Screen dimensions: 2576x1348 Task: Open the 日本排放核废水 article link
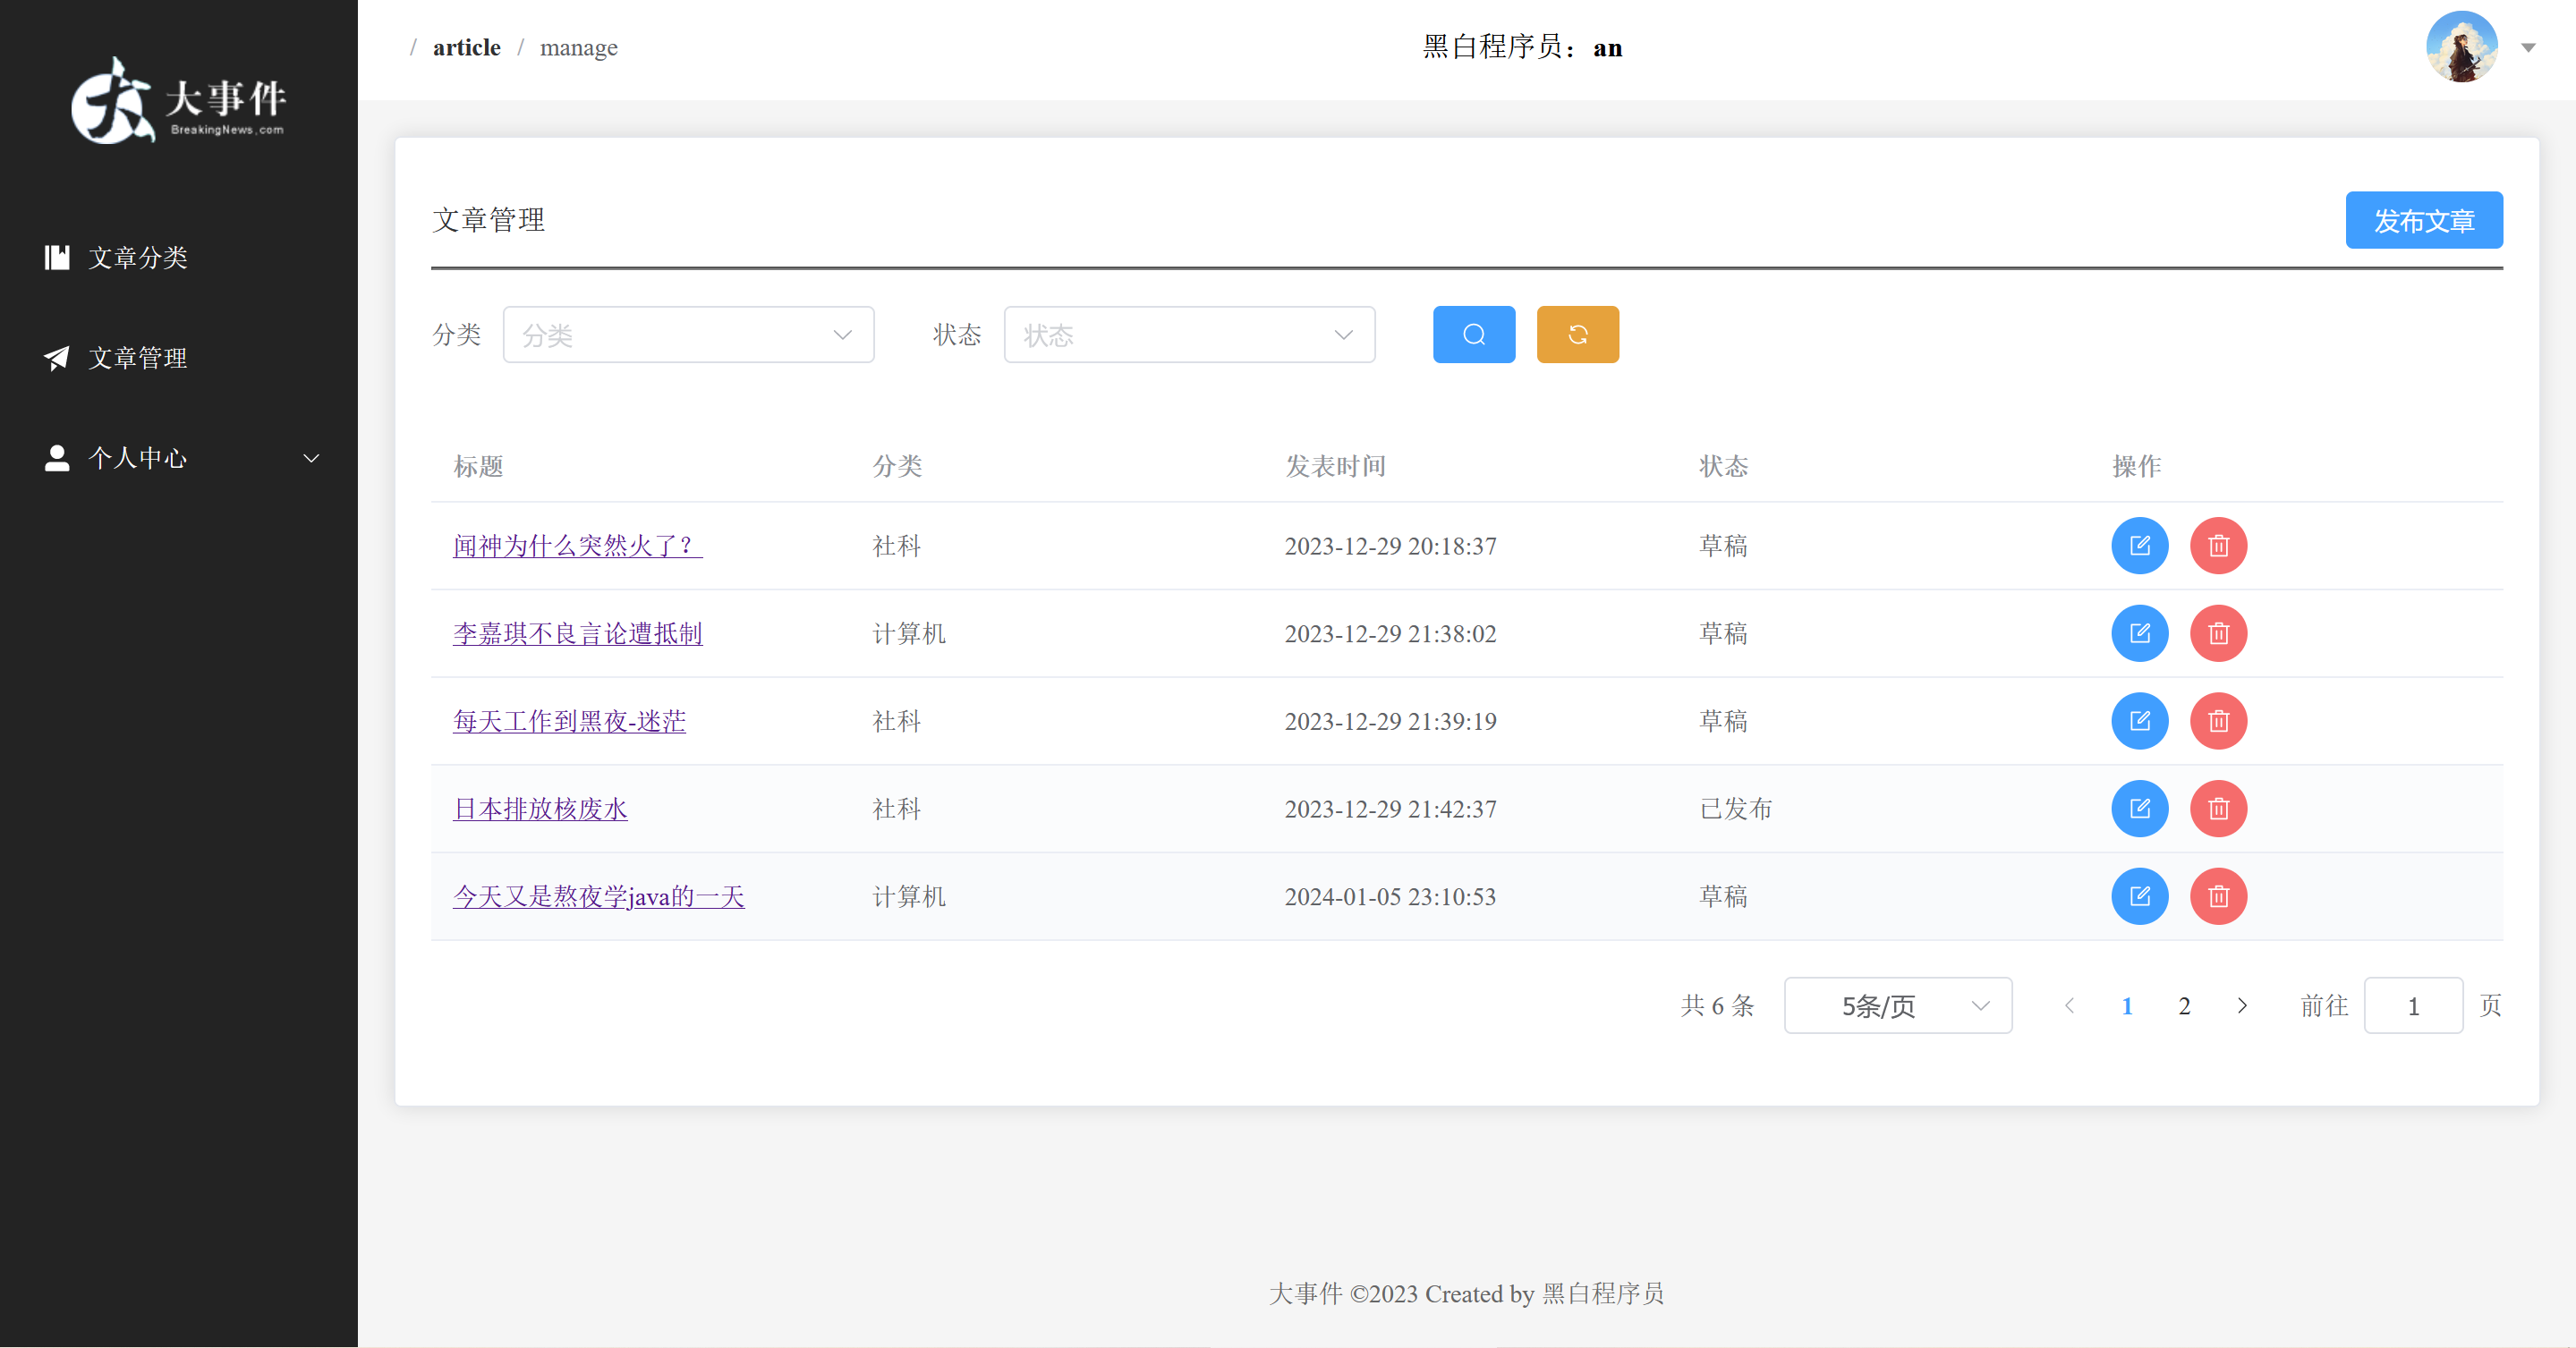[540, 809]
